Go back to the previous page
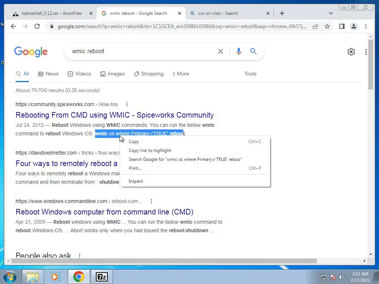This screenshot has height=284, width=379. (13, 26)
